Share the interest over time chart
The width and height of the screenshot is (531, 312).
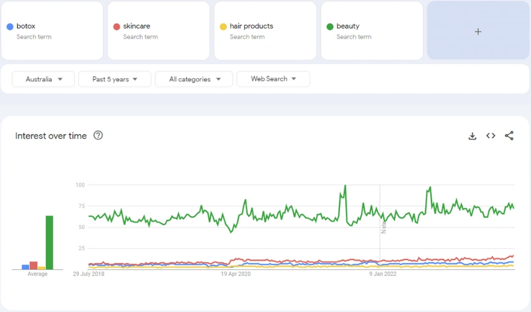pos(509,136)
